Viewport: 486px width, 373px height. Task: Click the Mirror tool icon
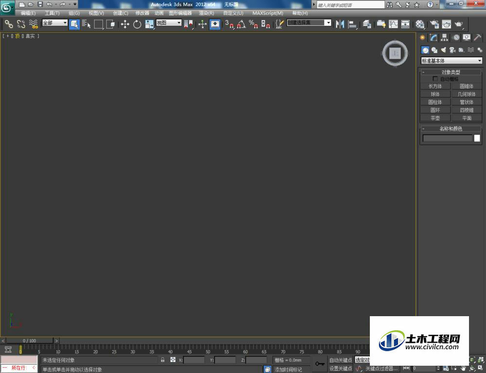[x=340, y=24]
